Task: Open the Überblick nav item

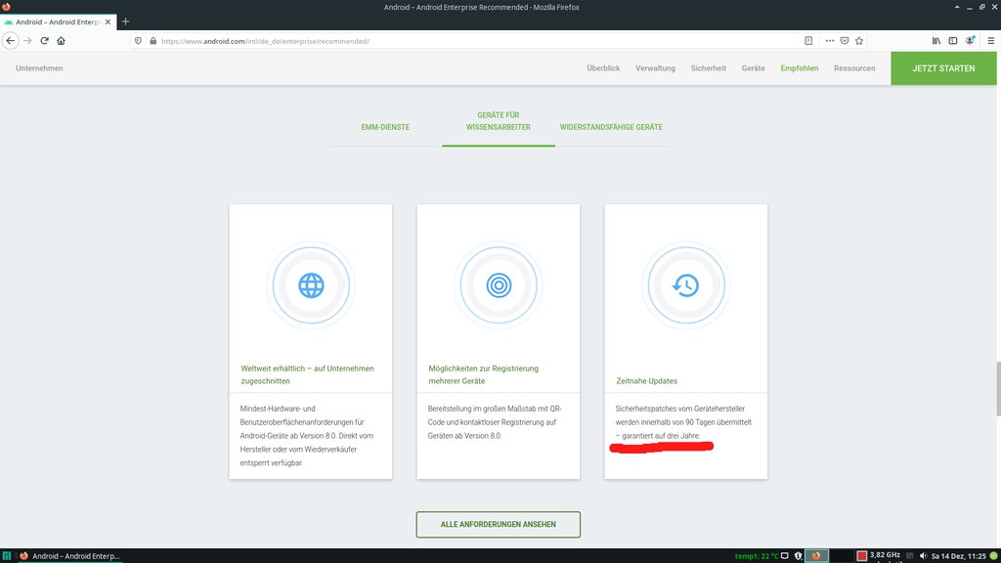Action: 603,68
